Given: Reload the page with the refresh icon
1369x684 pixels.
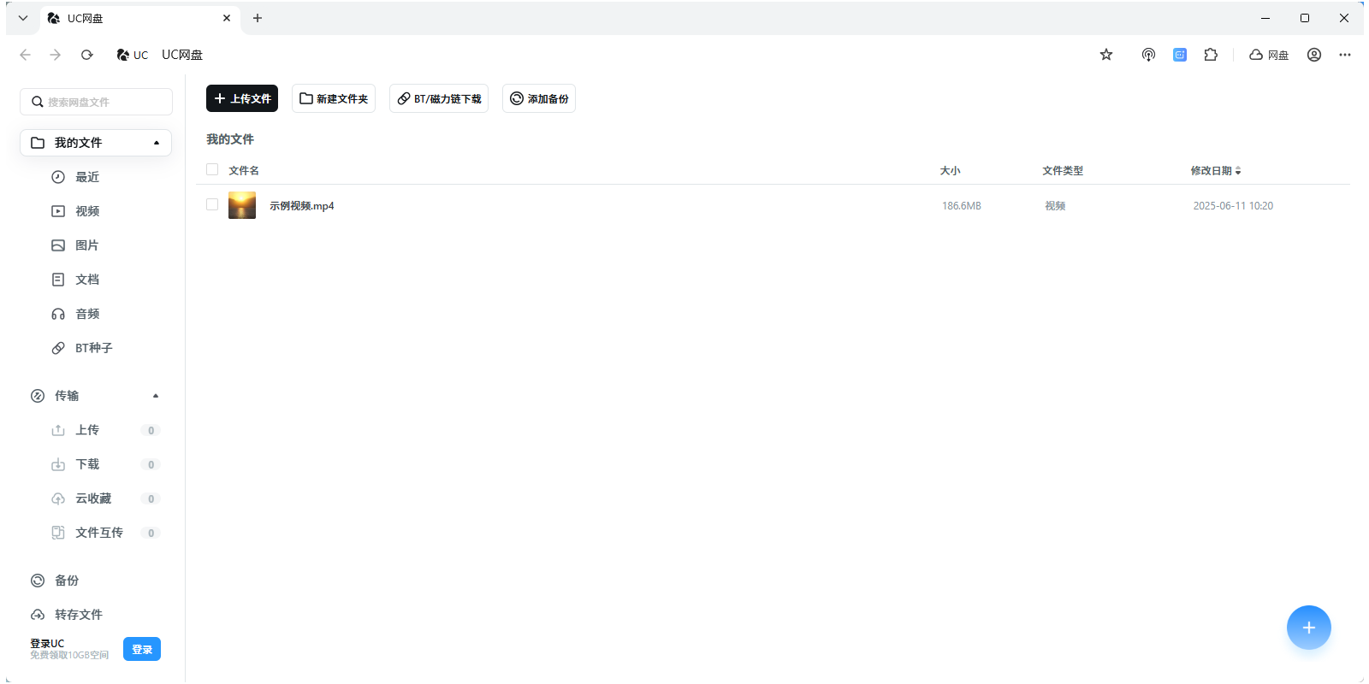Looking at the screenshot, I should pyautogui.click(x=86, y=55).
